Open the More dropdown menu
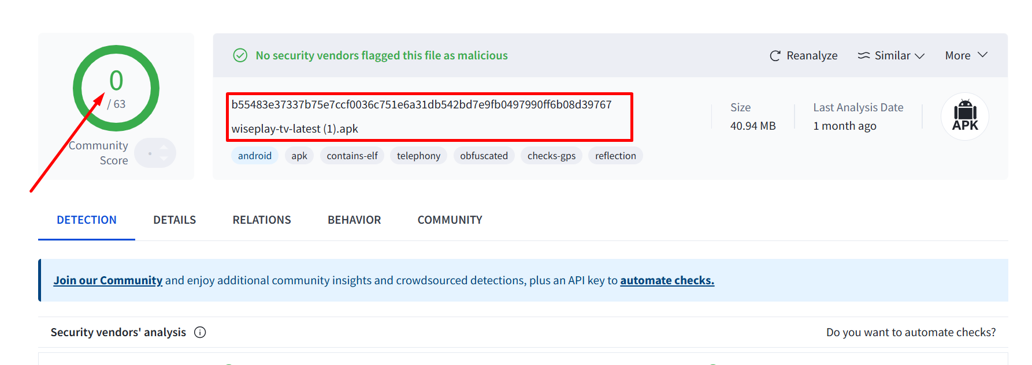The height and width of the screenshot is (365, 1032). (966, 55)
